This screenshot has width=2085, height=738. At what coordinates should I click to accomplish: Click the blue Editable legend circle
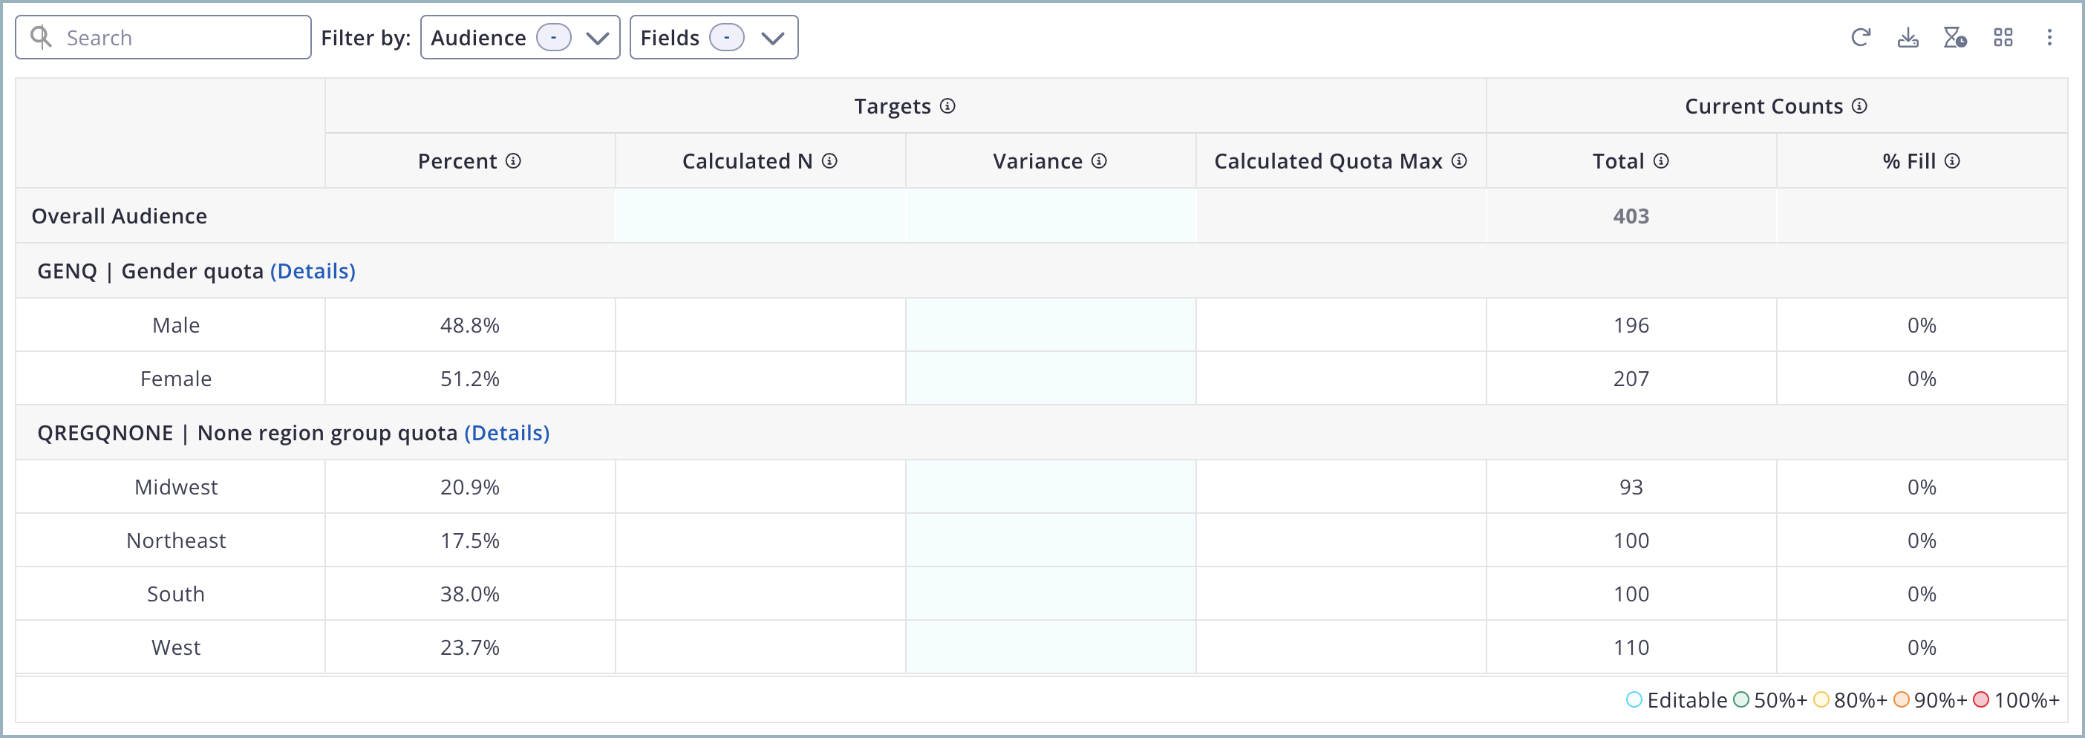1634,700
